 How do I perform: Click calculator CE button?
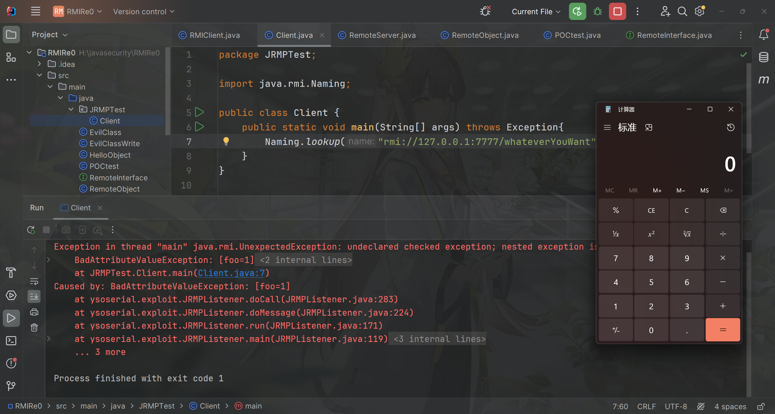click(651, 210)
